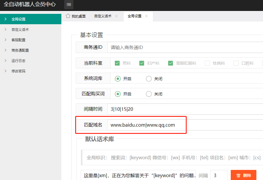Click the home icon on 我的桌面 tab
The height and width of the screenshot is (180, 263).
(68, 16)
